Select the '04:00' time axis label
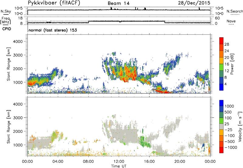This screenshot has height=168, width=243. coord(58,162)
